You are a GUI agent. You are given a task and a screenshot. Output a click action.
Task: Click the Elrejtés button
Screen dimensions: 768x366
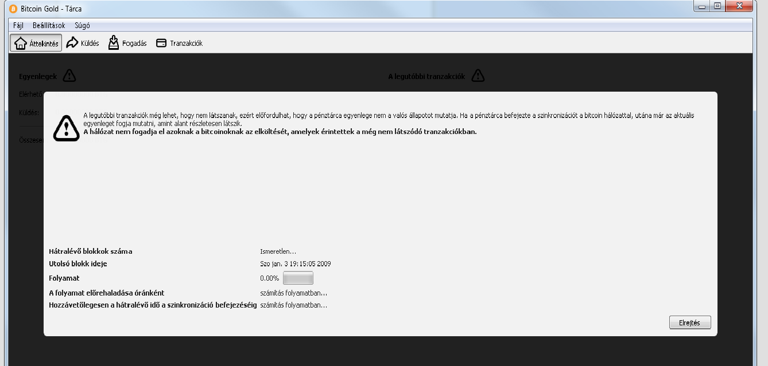point(690,322)
